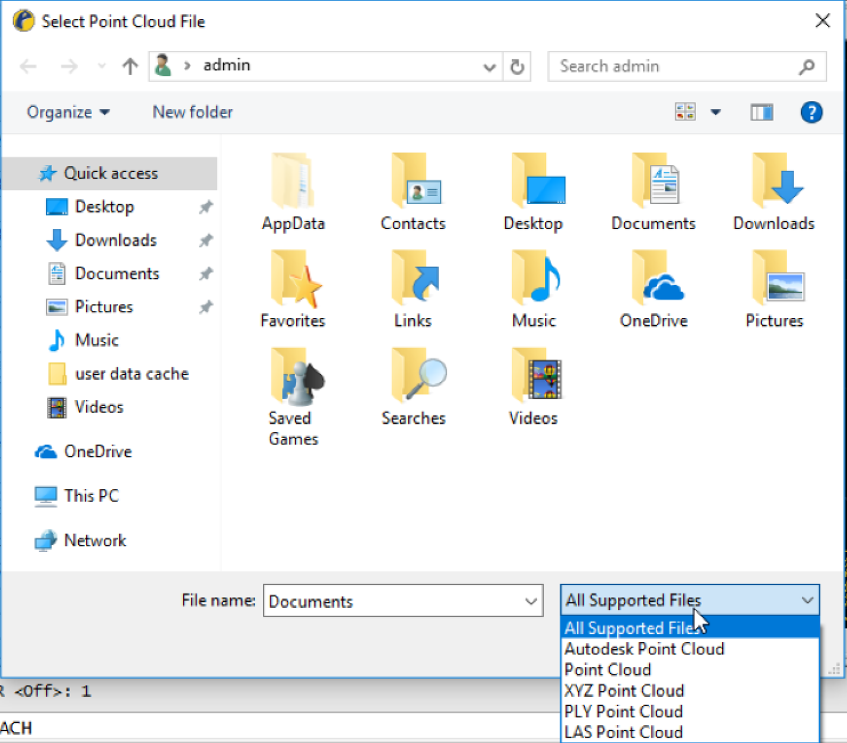Select This PC in navigation pane
The height and width of the screenshot is (743, 847).
tap(91, 496)
